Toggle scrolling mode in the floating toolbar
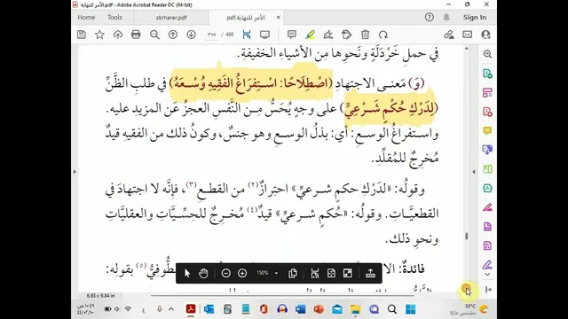568x319 pixels. pyautogui.click(x=315, y=274)
